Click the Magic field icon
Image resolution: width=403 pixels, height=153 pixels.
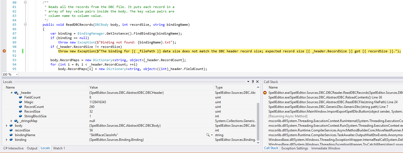tap(20, 102)
